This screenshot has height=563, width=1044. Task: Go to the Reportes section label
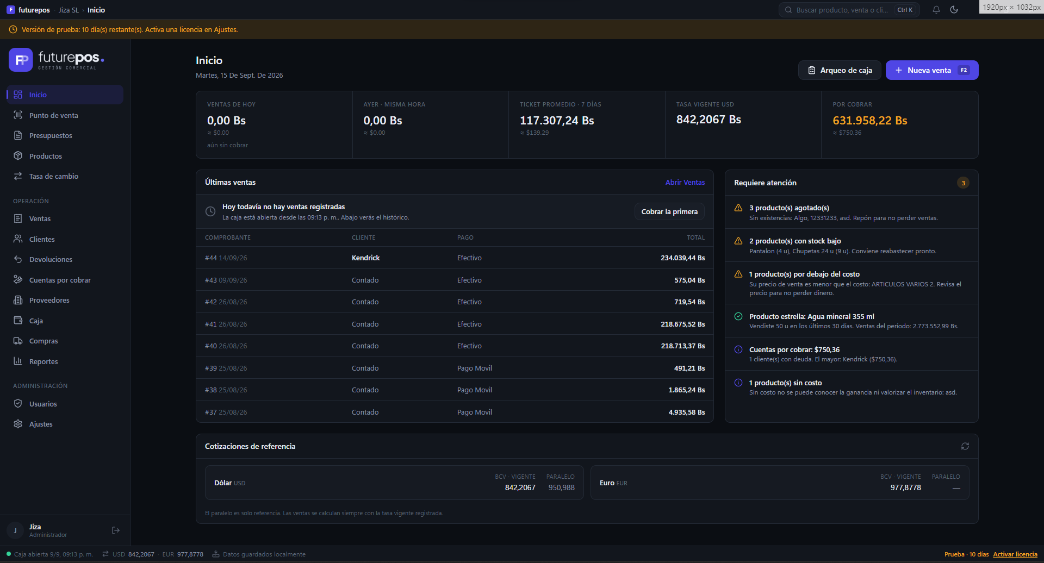pyautogui.click(x=43, y=361)
